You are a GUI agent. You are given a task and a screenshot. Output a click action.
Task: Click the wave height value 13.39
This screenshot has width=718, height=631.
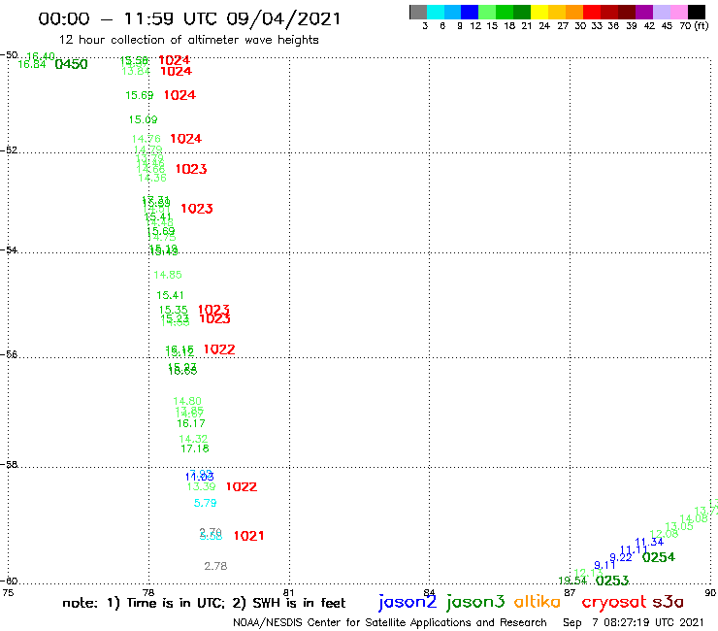[202, 486]
